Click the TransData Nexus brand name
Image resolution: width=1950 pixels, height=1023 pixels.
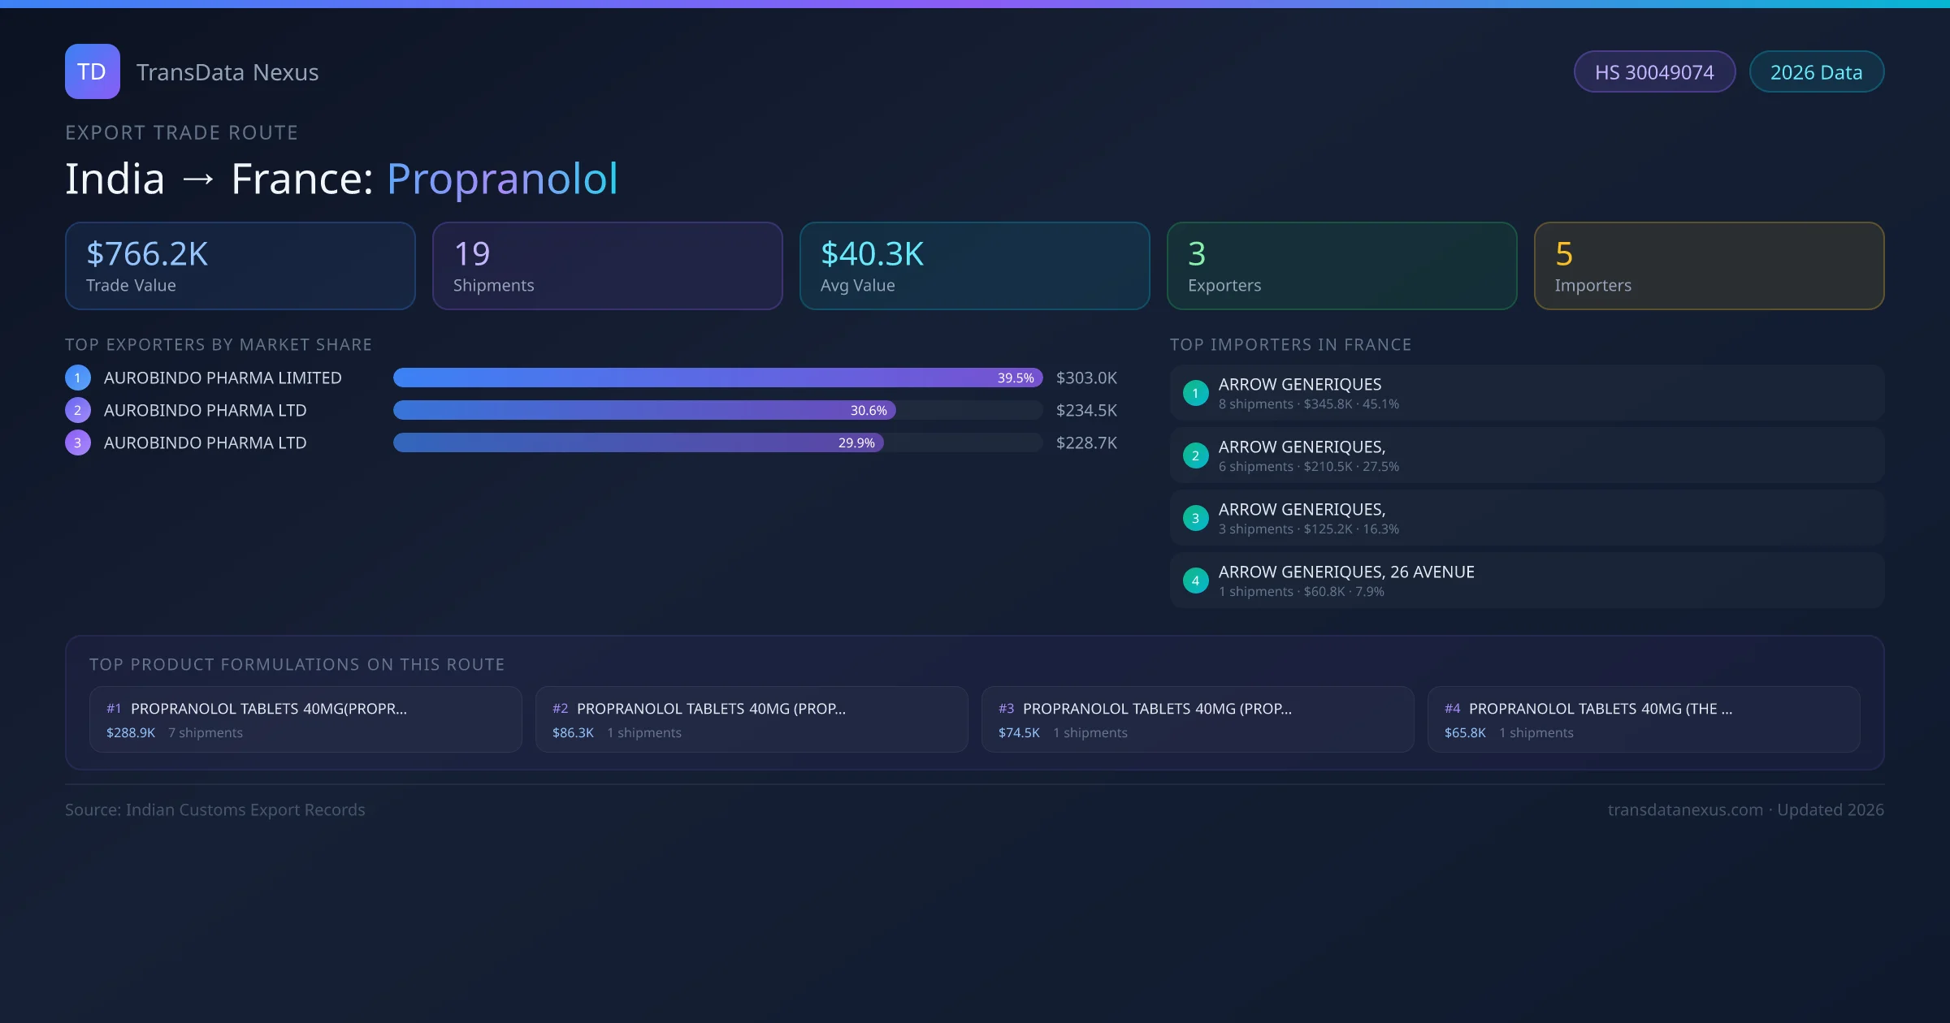[x=227, y=72]
